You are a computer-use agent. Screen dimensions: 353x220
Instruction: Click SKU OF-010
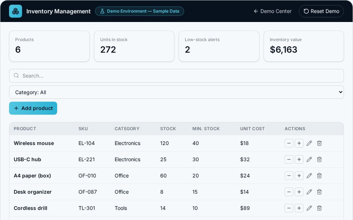click(87, 176)
